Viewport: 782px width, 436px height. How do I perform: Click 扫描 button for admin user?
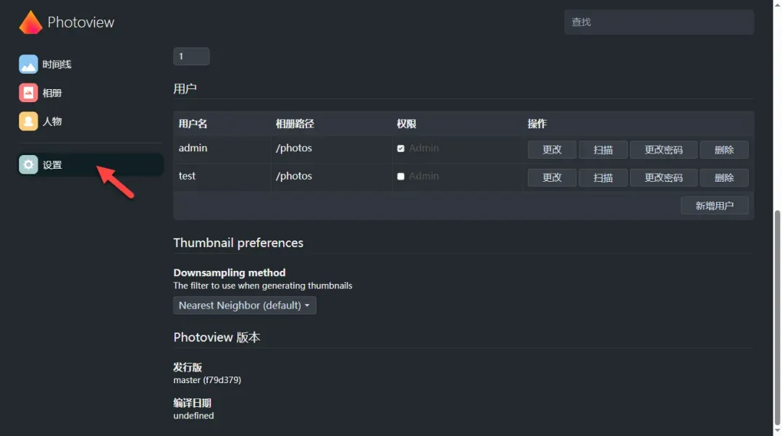[x=603, y=150]
